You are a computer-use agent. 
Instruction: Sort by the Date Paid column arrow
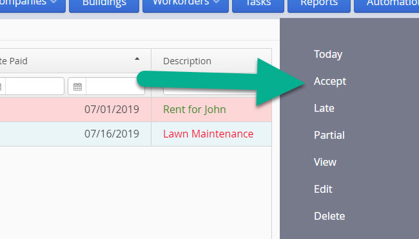pyautogui.click(x=137, y=59)
